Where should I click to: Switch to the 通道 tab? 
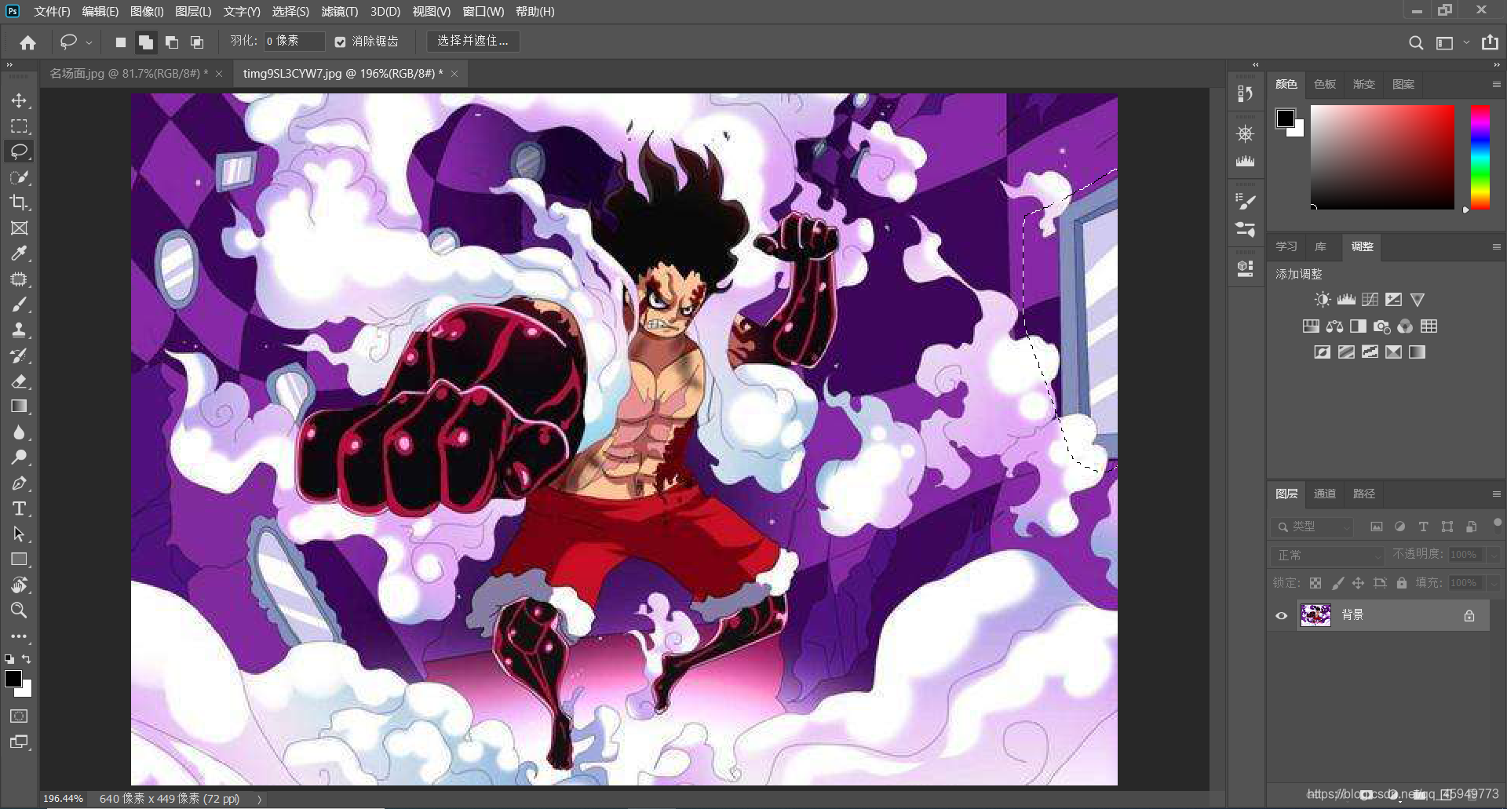(x=1325, y=494)
